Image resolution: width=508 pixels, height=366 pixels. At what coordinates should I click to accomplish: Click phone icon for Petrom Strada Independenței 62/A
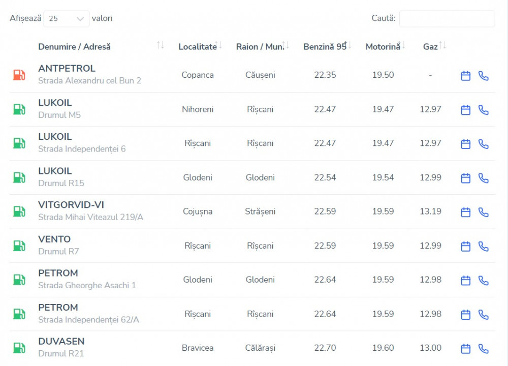coord(484,315)
